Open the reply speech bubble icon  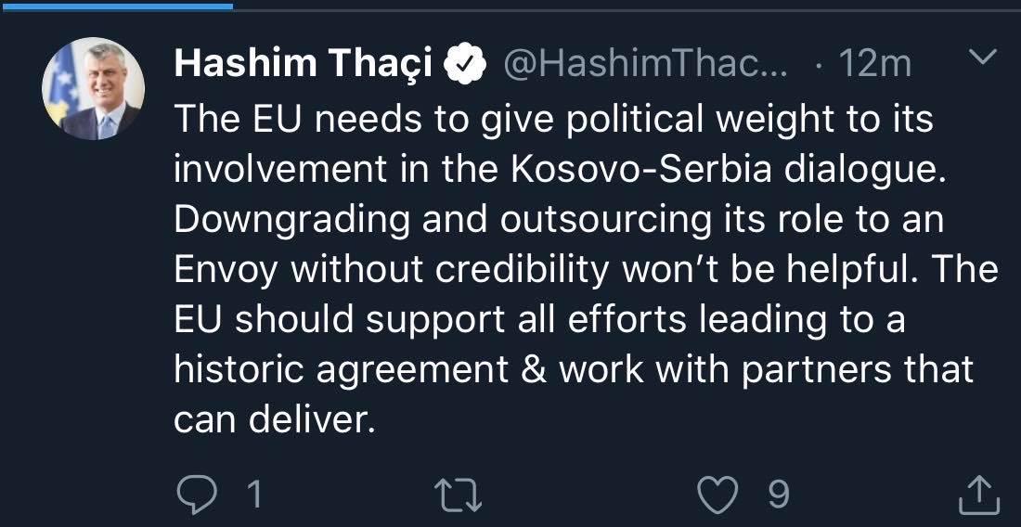click(197, 495)
